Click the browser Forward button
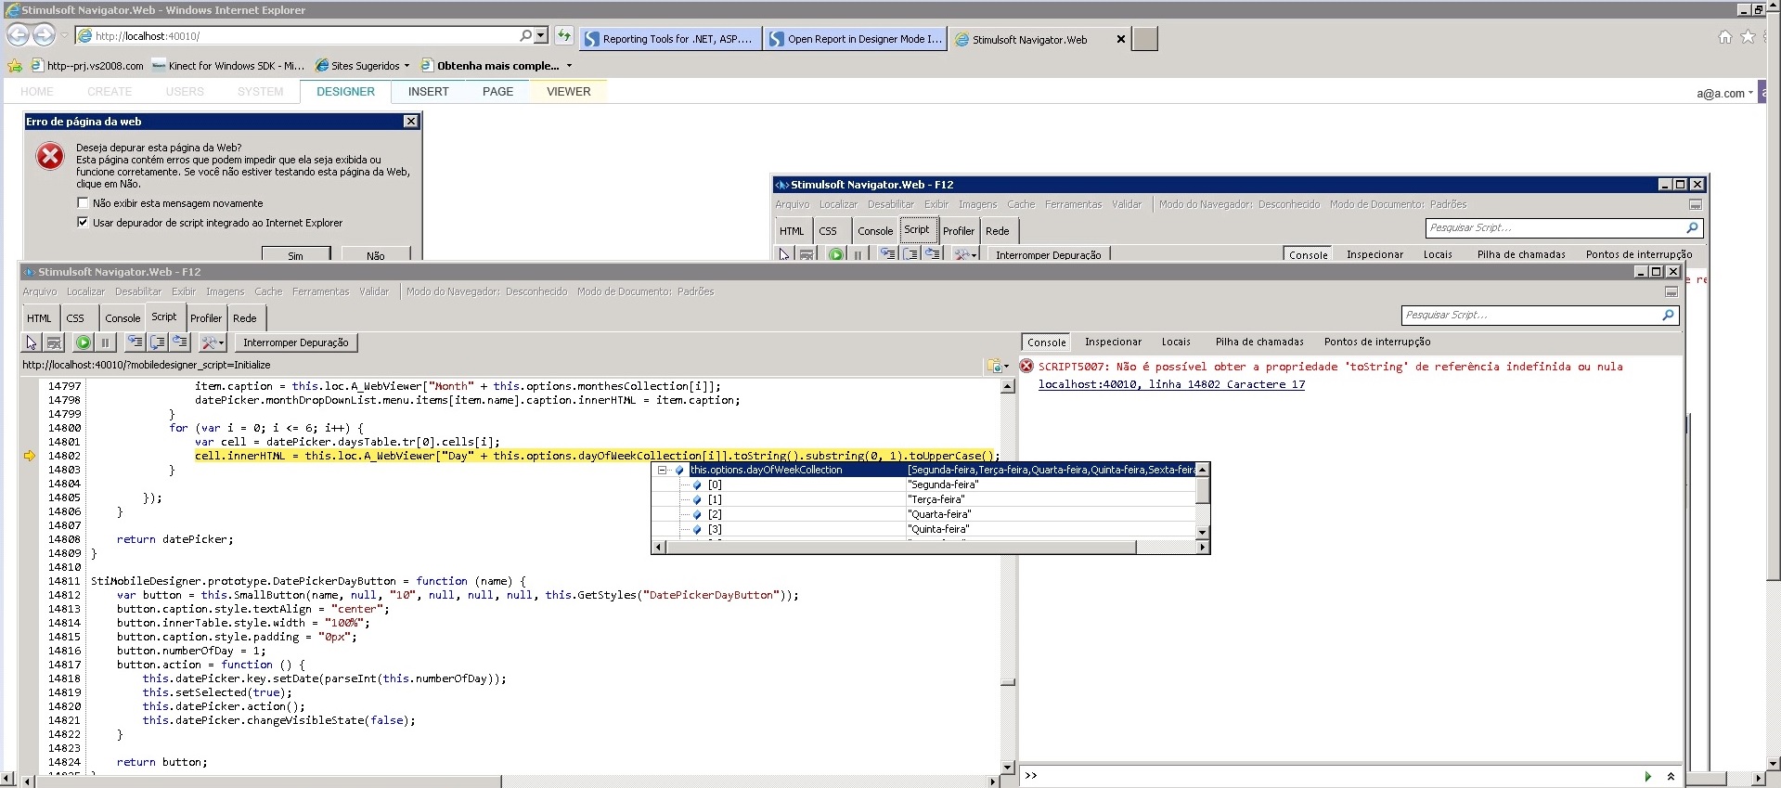The width and height of the screenshot is (1781, 788). point(44,35)
